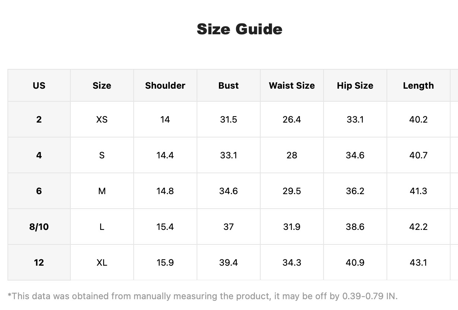This screenshot has height=310, width=458.
Task: Select shoulder value 14.4
Action: click(165, 155)
